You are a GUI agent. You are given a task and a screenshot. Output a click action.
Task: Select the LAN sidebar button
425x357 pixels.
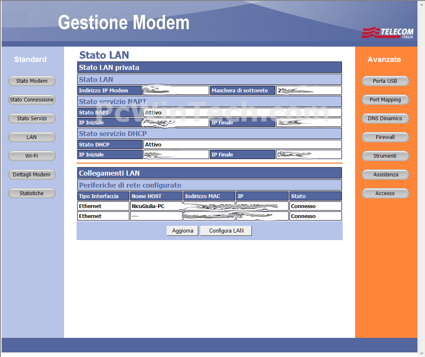pyautogui.click(x=32, y=137)
